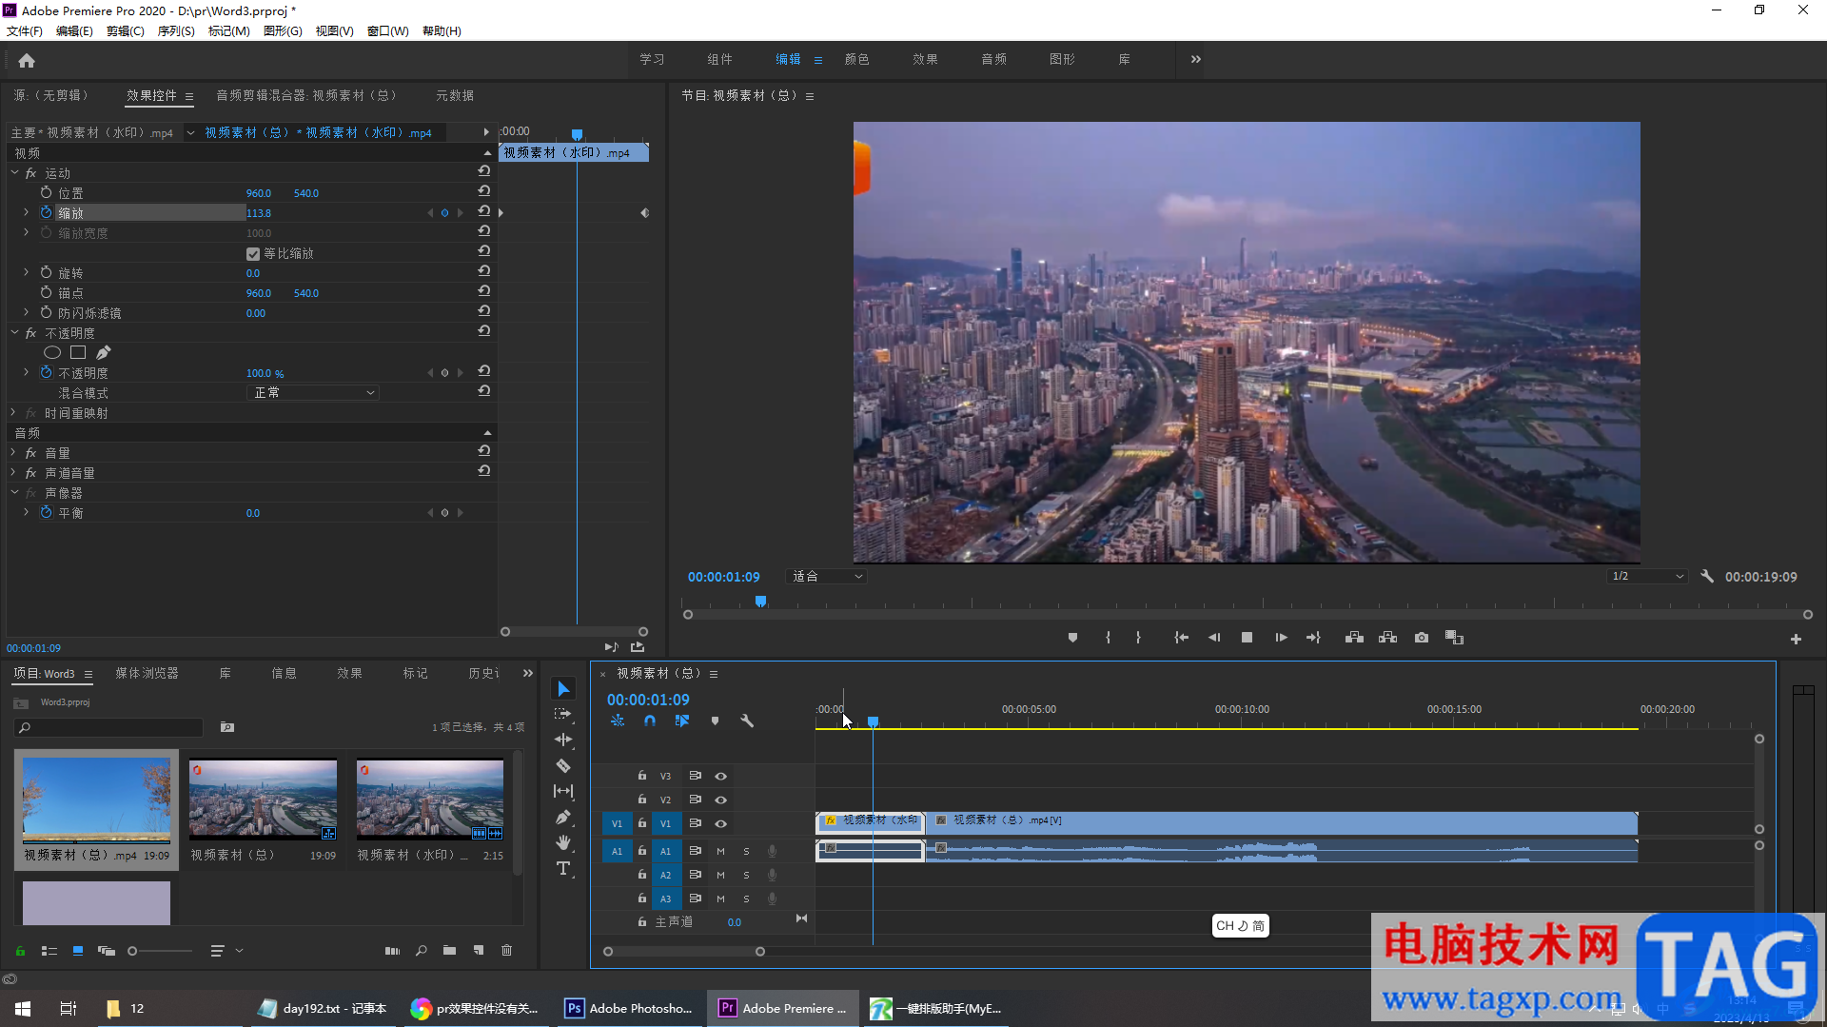Viewport: 1827px width, 1027px height.
Task: Mute audio track A1
Action: 720,852
